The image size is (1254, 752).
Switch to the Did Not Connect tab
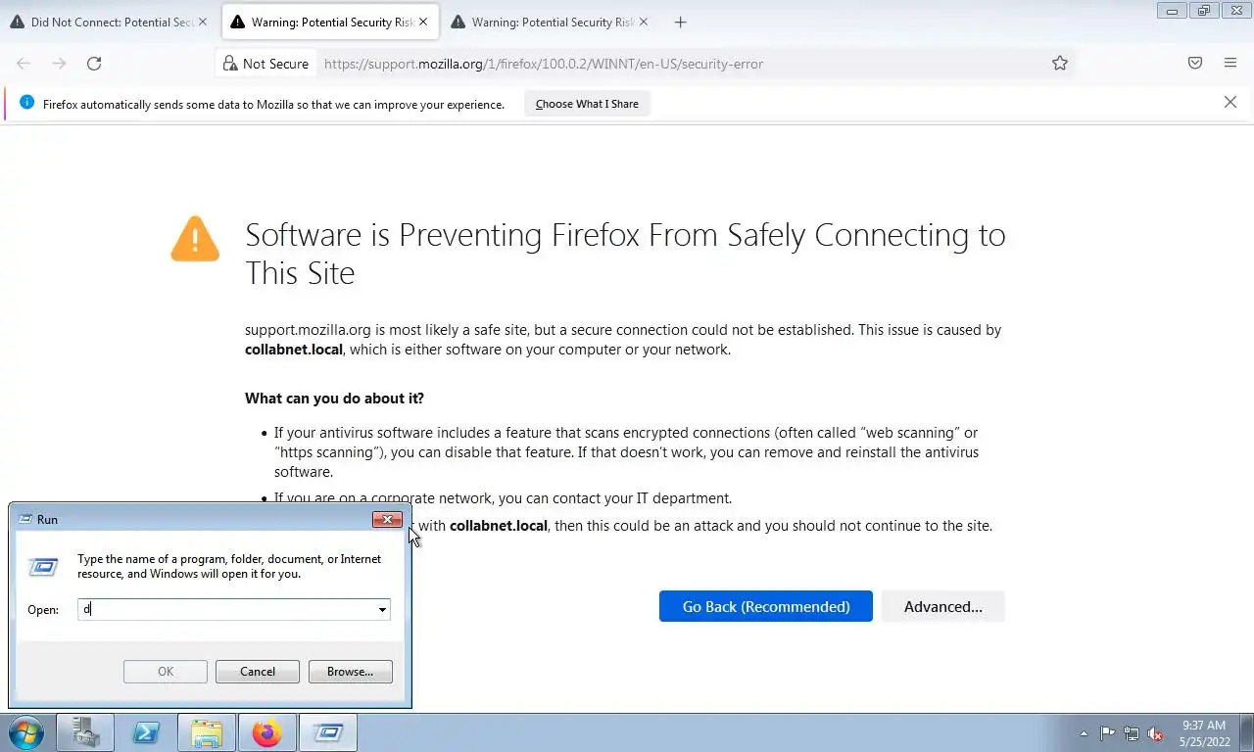[109, 22]
